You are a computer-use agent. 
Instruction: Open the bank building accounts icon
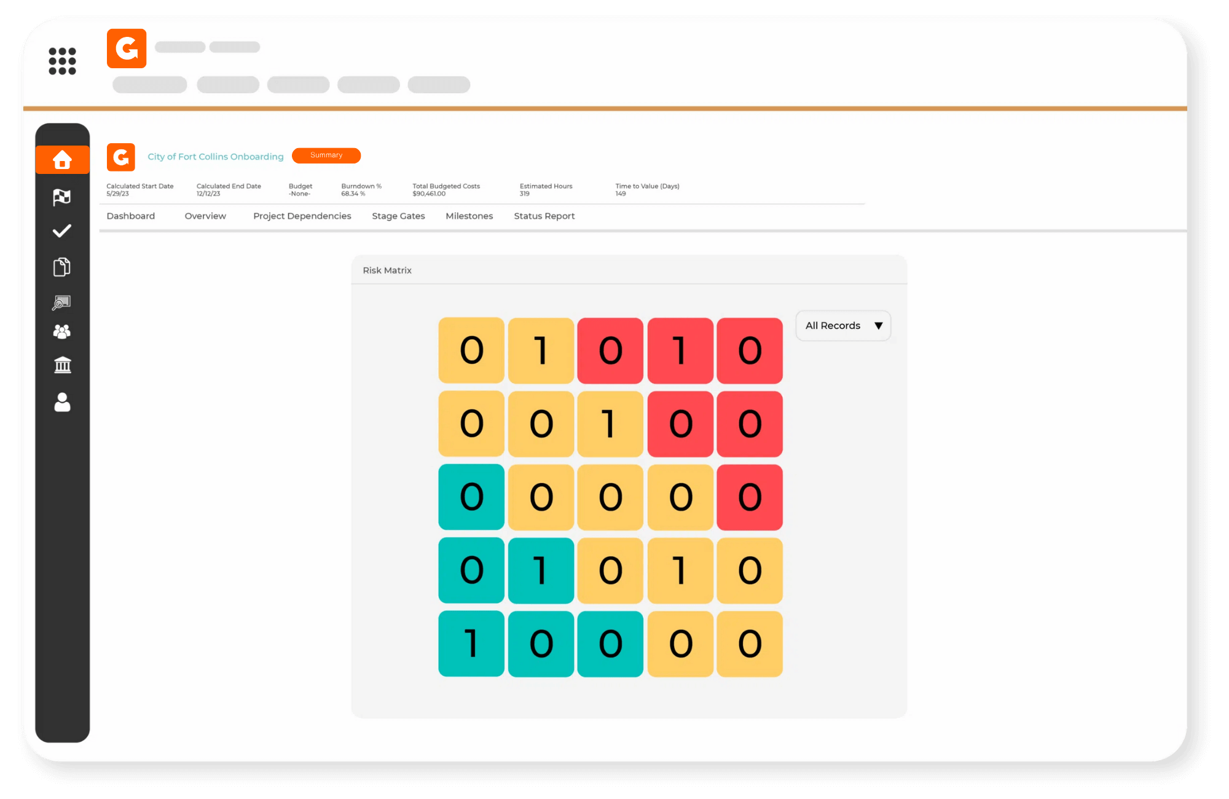62,365
